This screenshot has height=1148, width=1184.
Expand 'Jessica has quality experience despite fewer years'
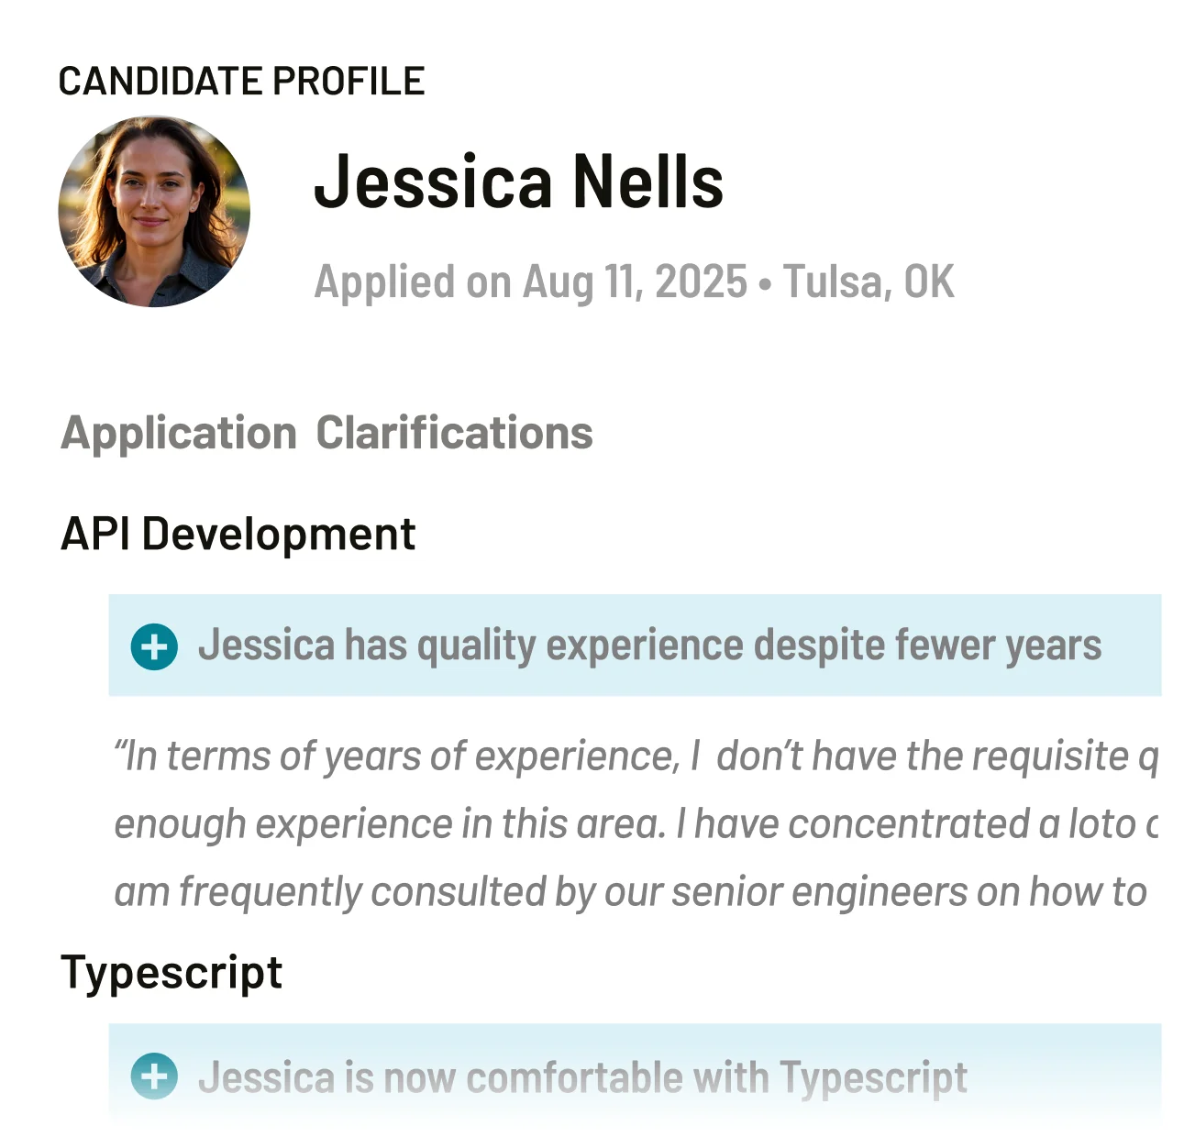click(x=649, y=646)
